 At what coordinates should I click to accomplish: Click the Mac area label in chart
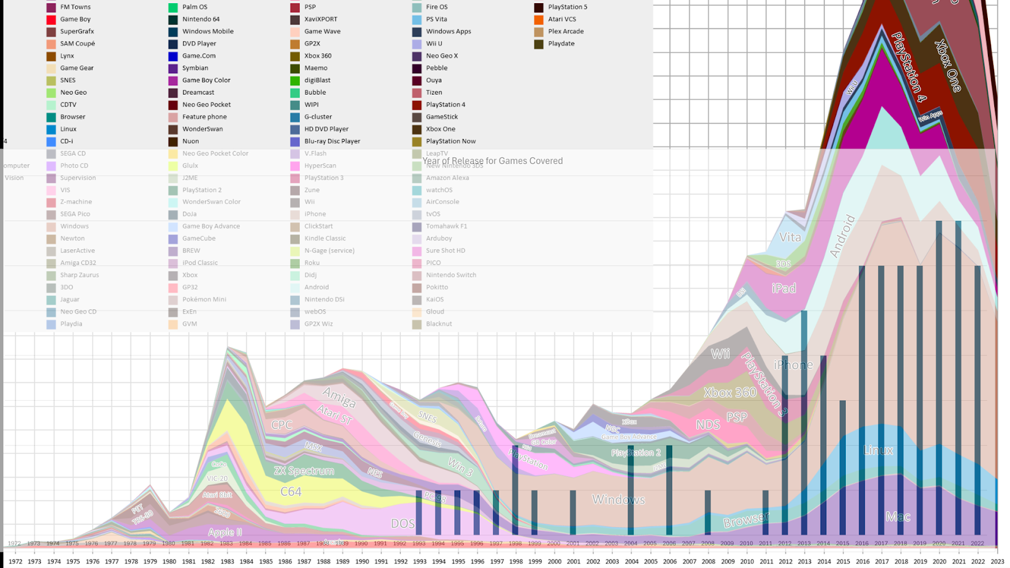898,517
